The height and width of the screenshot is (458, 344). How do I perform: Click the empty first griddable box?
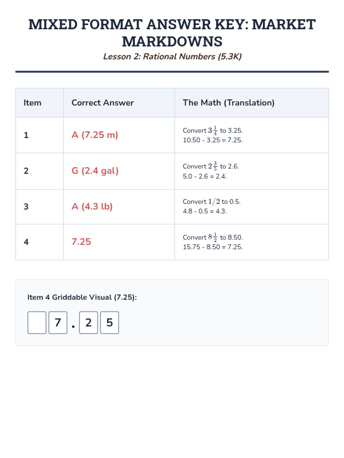click(x=37, y=323)
